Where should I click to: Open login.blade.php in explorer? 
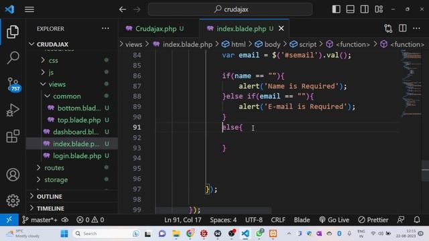pyautogui.click(x=72, y=156)
